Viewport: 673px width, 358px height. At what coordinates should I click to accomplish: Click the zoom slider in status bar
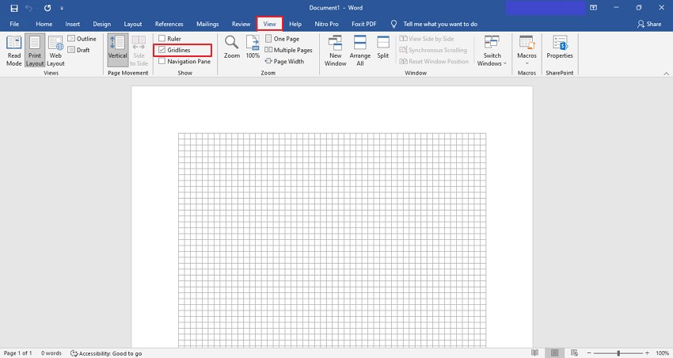(618, 352)
